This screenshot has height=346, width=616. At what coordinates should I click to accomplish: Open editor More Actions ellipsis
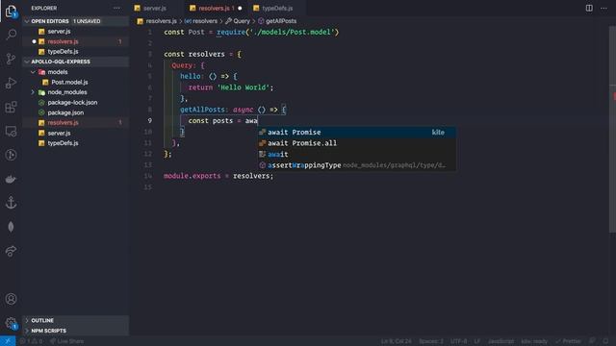(603, 8)
